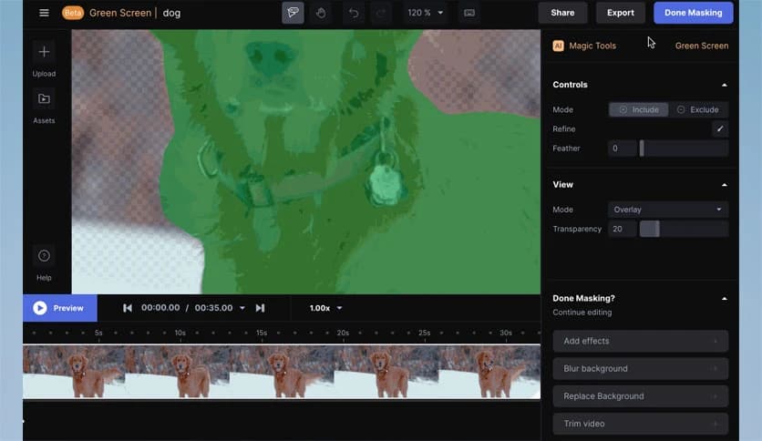This screenshot has width=762, height=441.
Task: Open the View Mode Overlay dropdown
Action: tap(668, 210)
